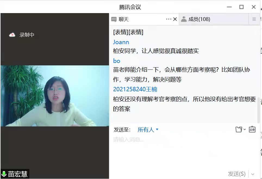Click the cloud recording indicator icon
The image size is (262, 179).
pos(12,35)
